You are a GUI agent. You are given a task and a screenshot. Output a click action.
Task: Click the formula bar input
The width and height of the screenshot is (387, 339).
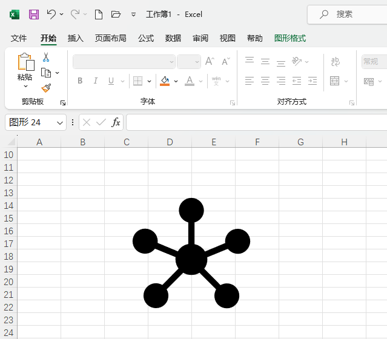coord(256,122)
